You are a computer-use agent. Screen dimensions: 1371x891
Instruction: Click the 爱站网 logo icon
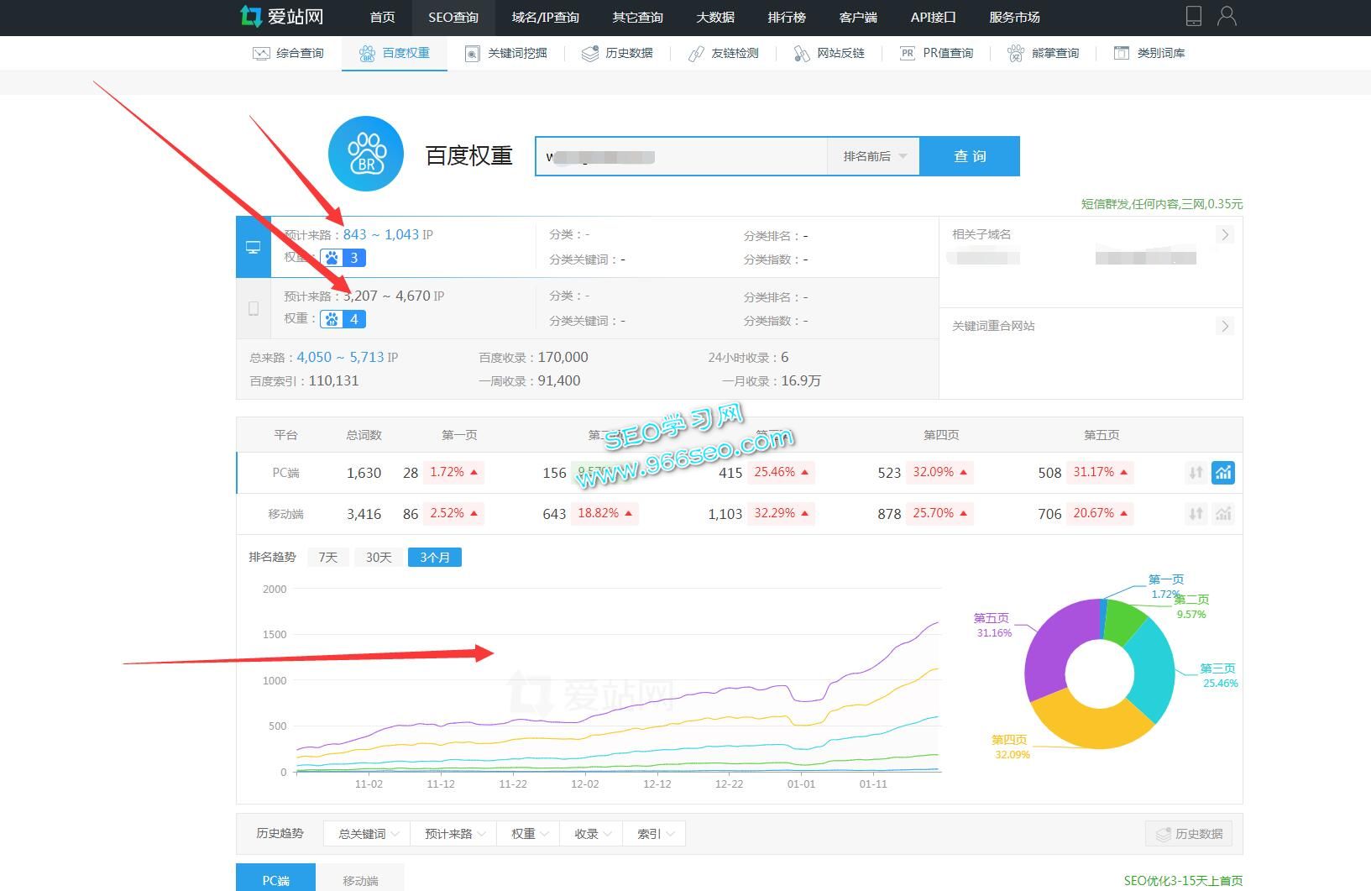[250, 16]
